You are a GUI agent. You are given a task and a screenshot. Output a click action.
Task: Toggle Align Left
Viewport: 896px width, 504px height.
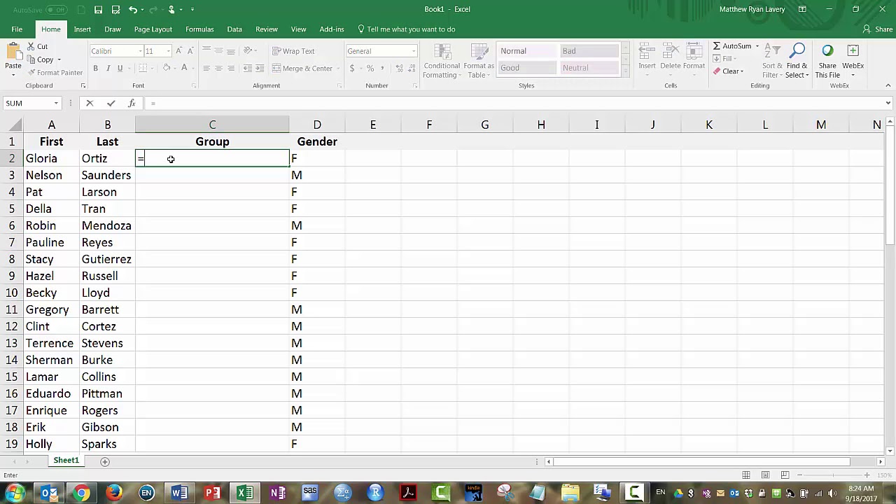pos(206,68)
